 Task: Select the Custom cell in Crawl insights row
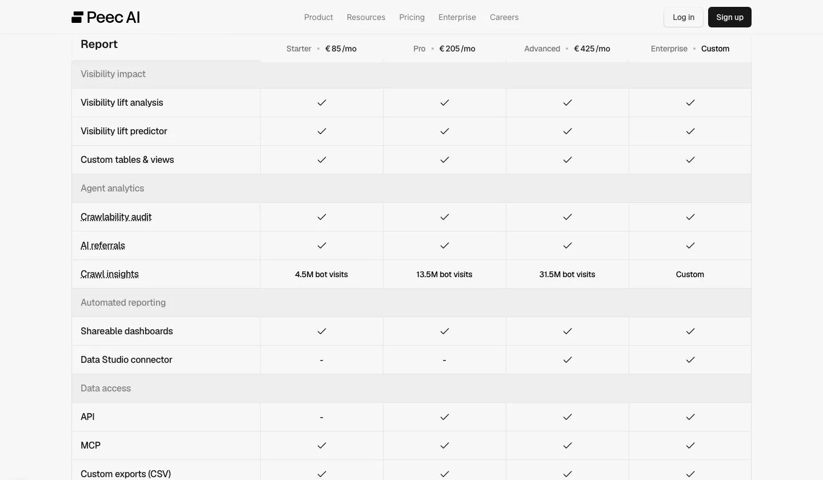pos(690,274)
